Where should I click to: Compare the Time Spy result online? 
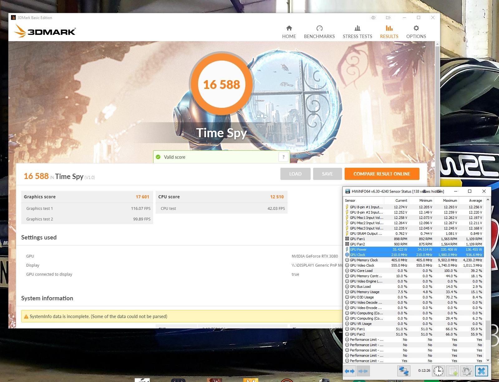click(382, 174)
